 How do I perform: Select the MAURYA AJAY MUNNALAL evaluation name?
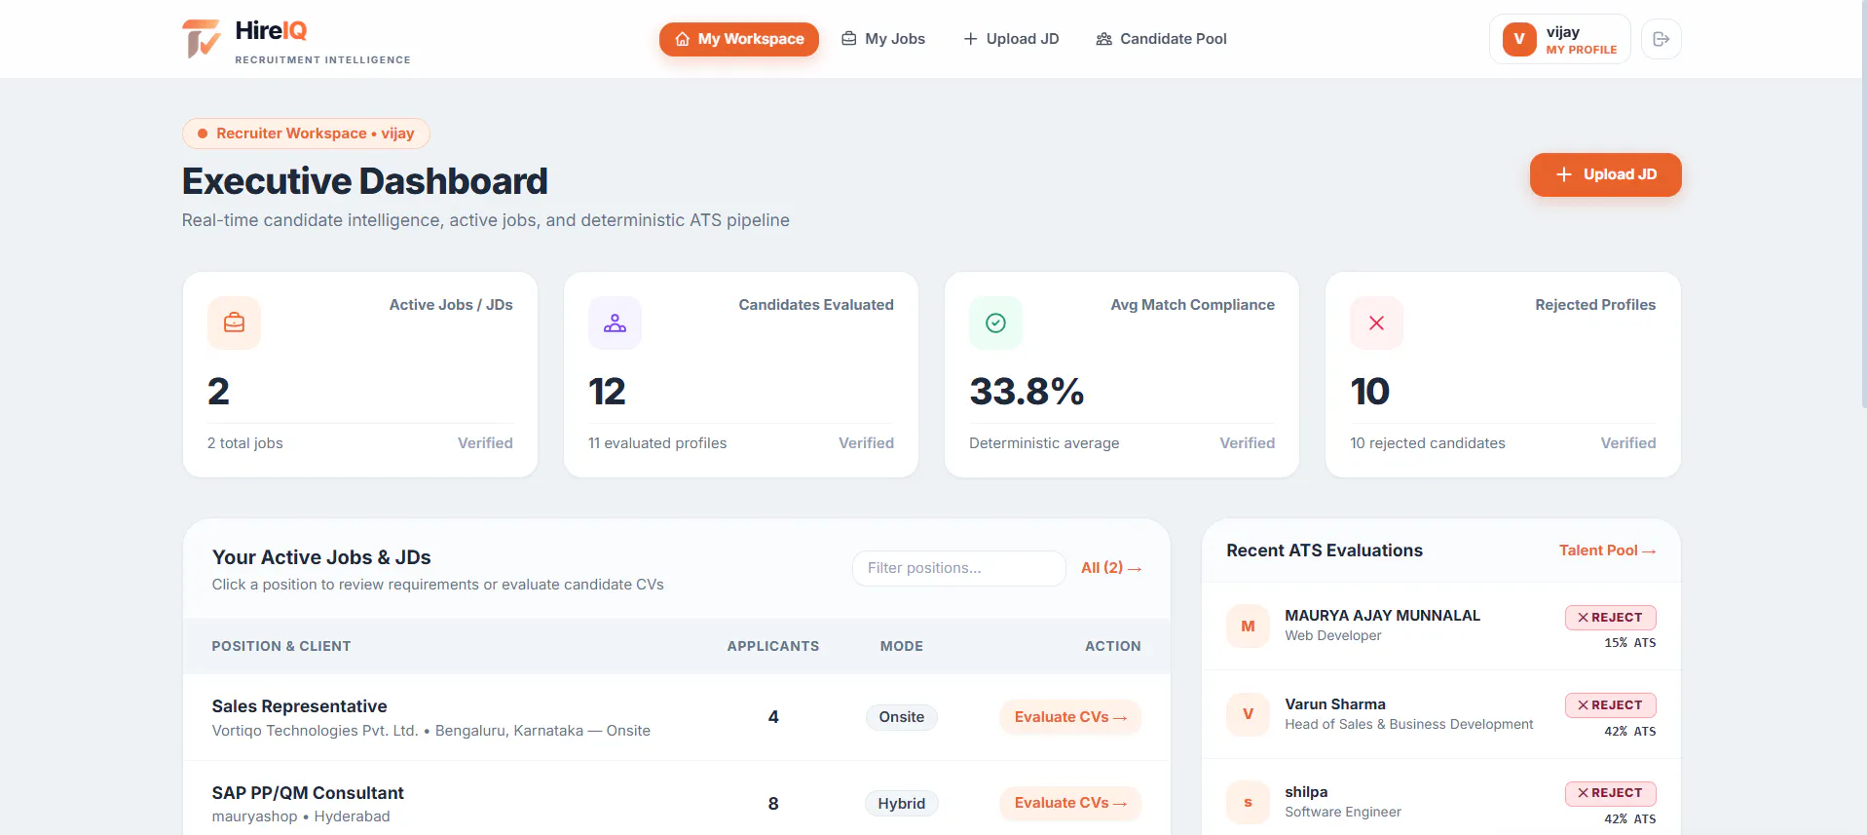point(1382,616)
